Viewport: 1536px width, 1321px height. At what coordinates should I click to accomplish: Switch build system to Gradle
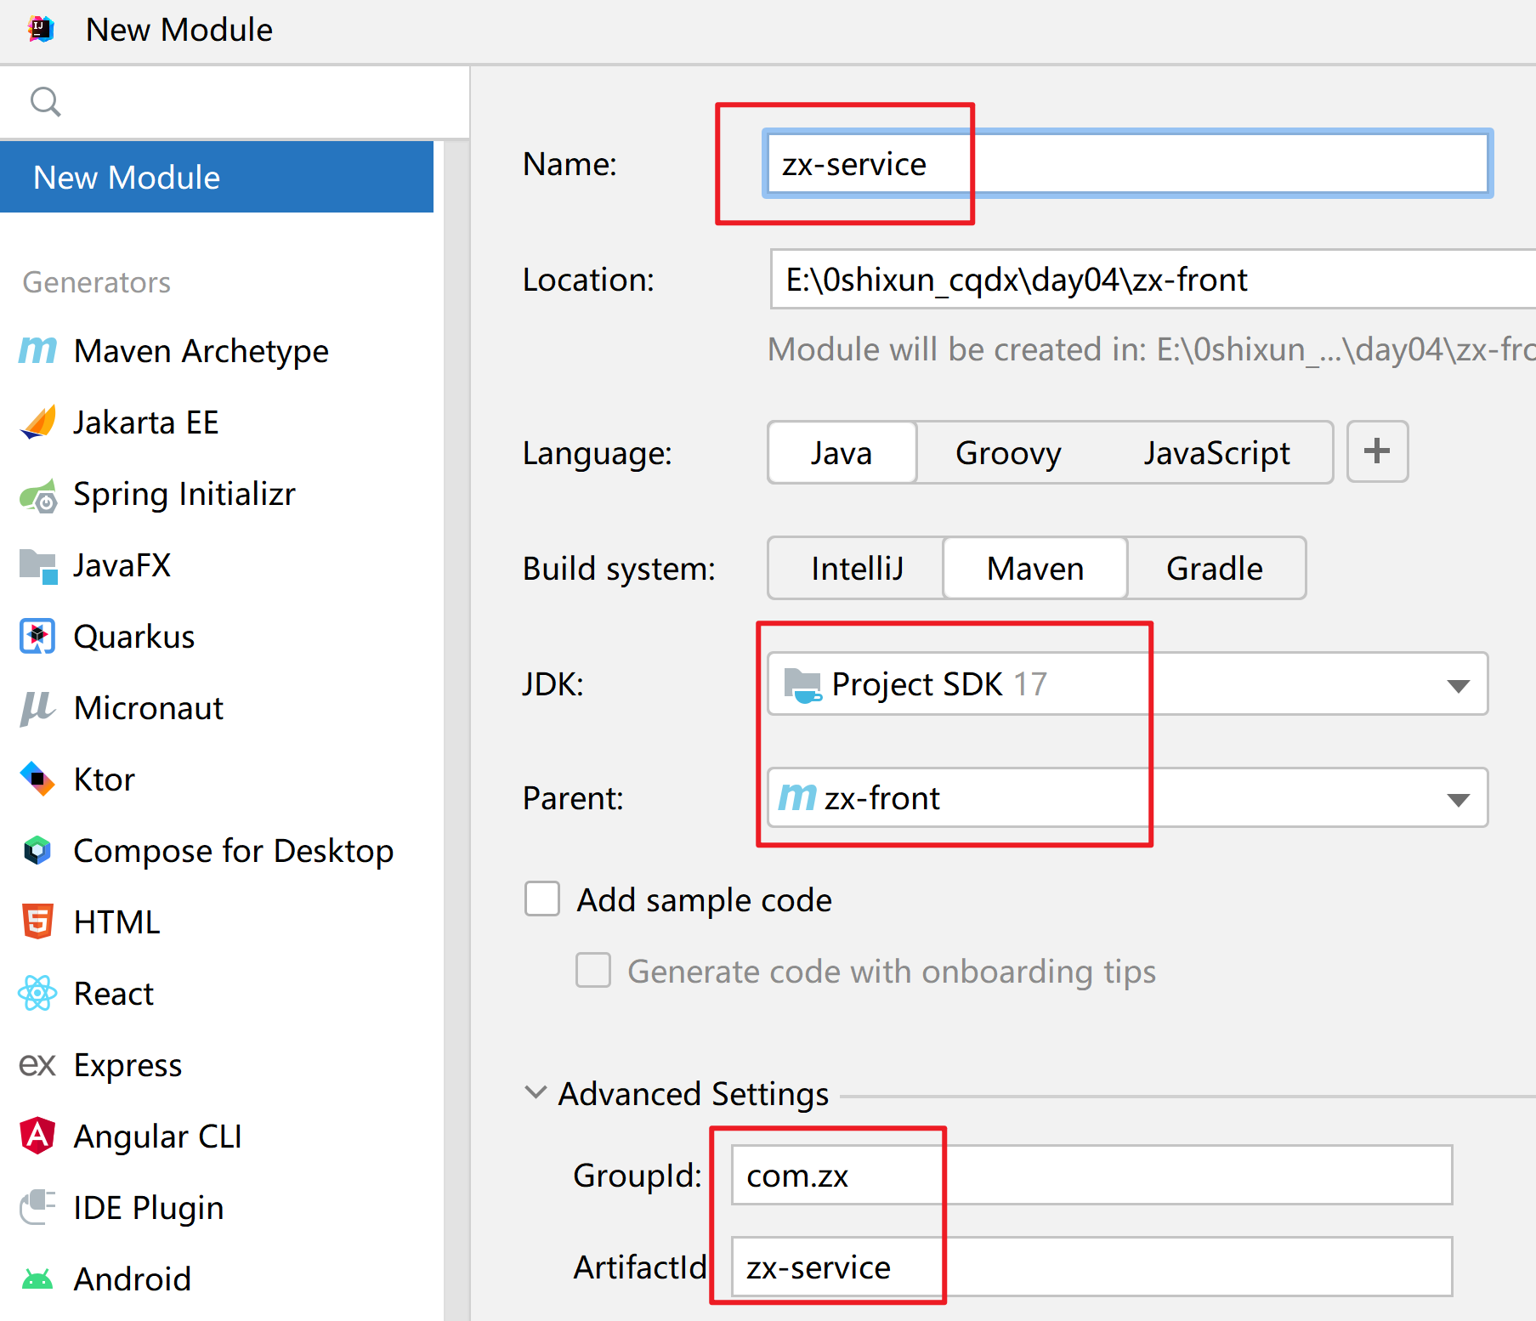(1215, 568)
